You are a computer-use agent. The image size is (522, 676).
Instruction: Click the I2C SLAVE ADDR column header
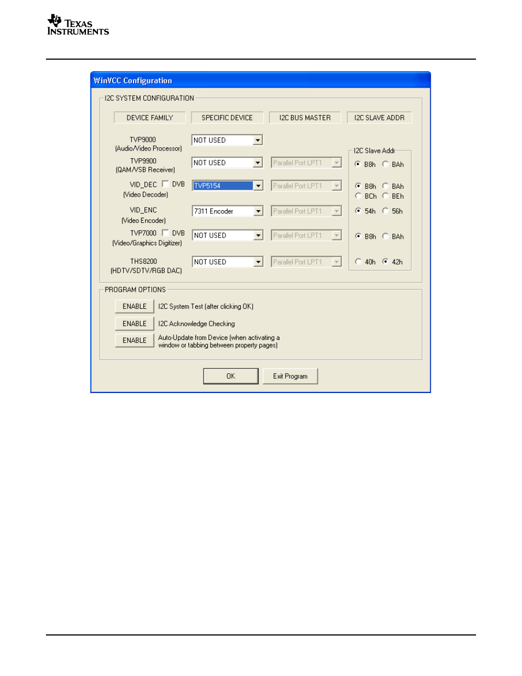pos(379,118)
